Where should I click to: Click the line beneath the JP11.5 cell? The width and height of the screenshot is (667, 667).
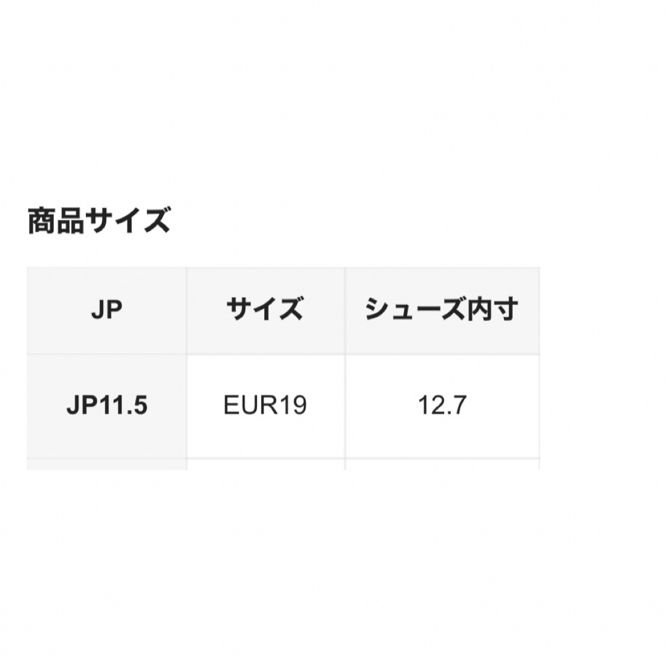click(x=107, y=458)
